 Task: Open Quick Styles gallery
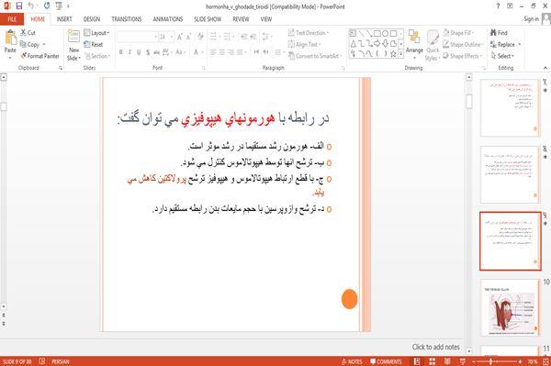(x=433, y=45)
